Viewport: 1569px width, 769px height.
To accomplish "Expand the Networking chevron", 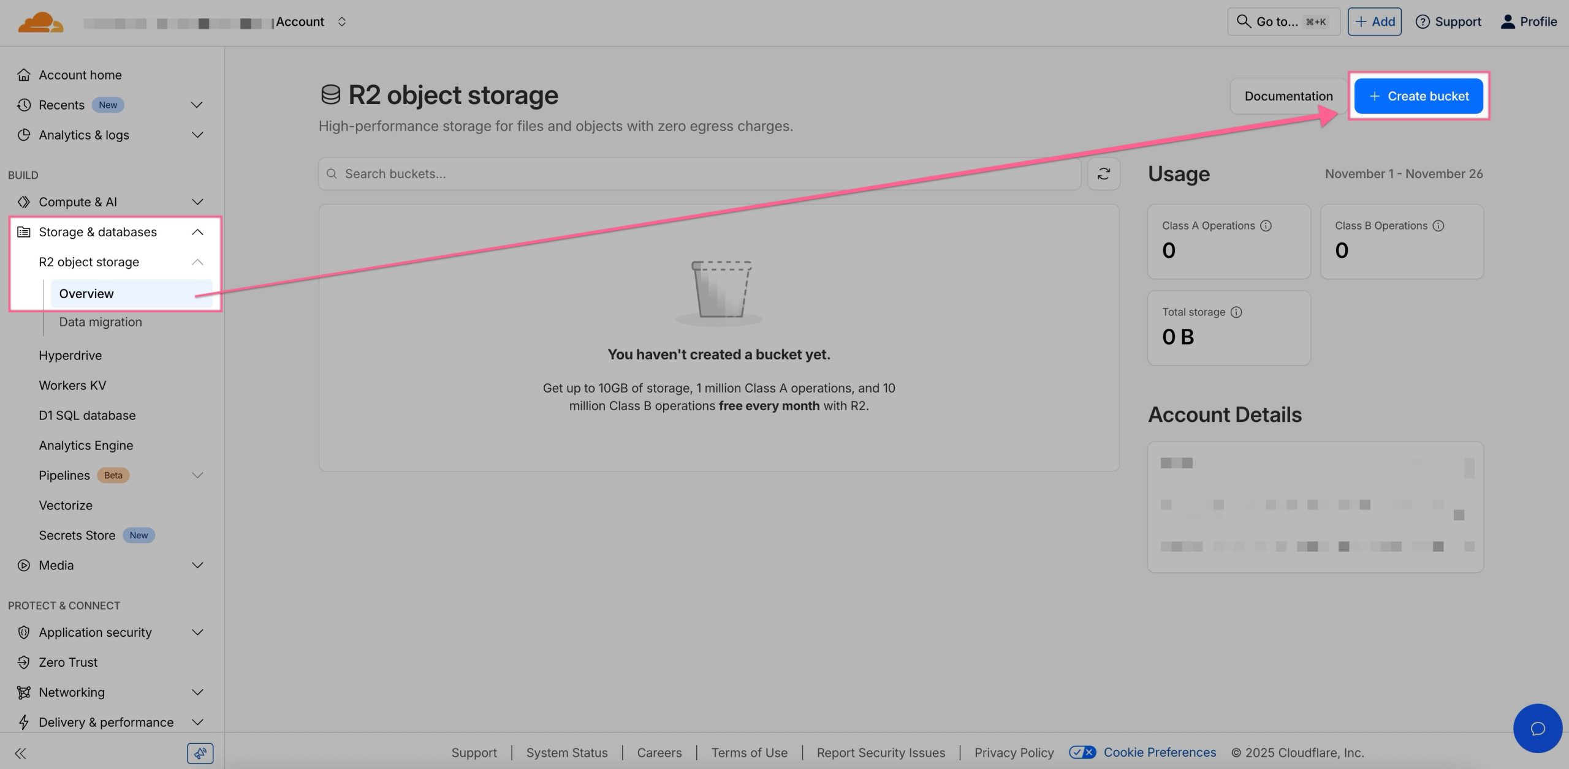I will click(x=197, y=692).
